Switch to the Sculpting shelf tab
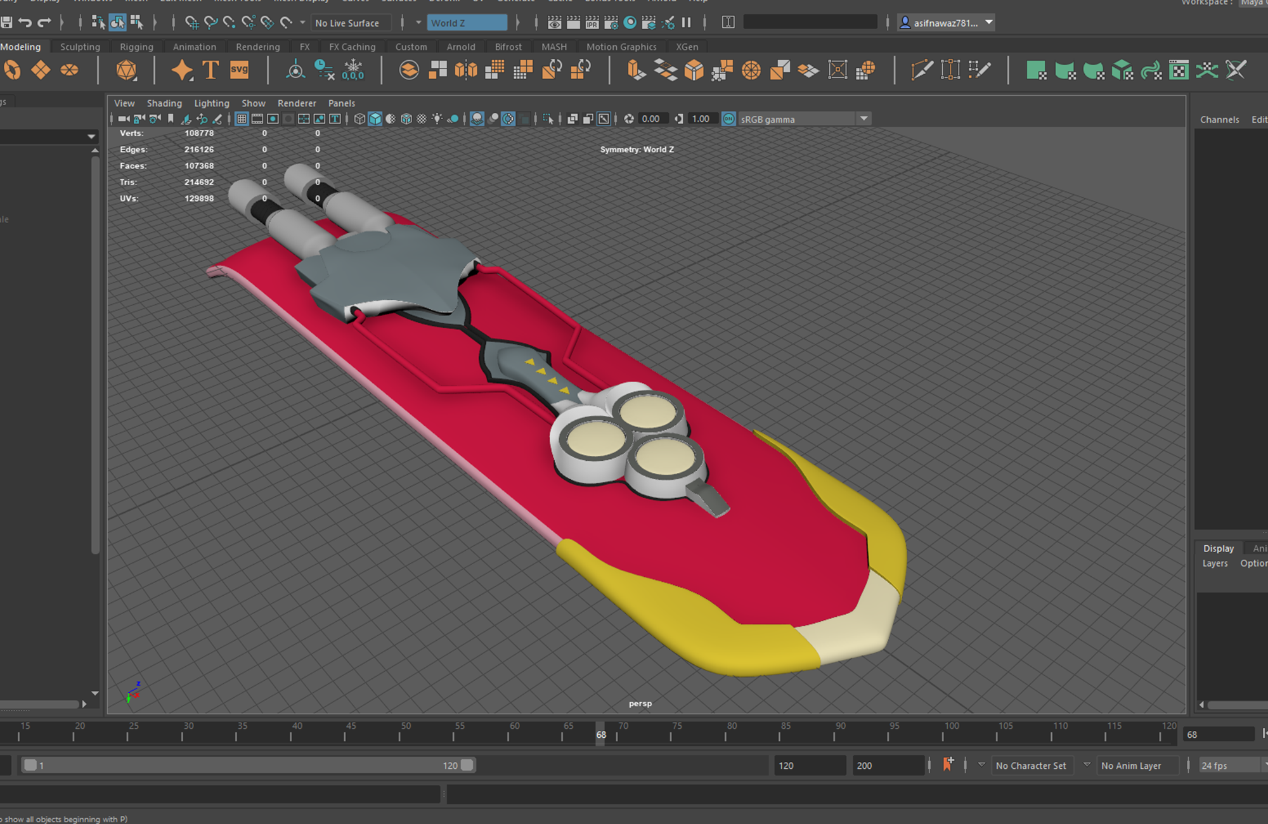Viewport: 1268px width, 824px height. coord(80,47)
